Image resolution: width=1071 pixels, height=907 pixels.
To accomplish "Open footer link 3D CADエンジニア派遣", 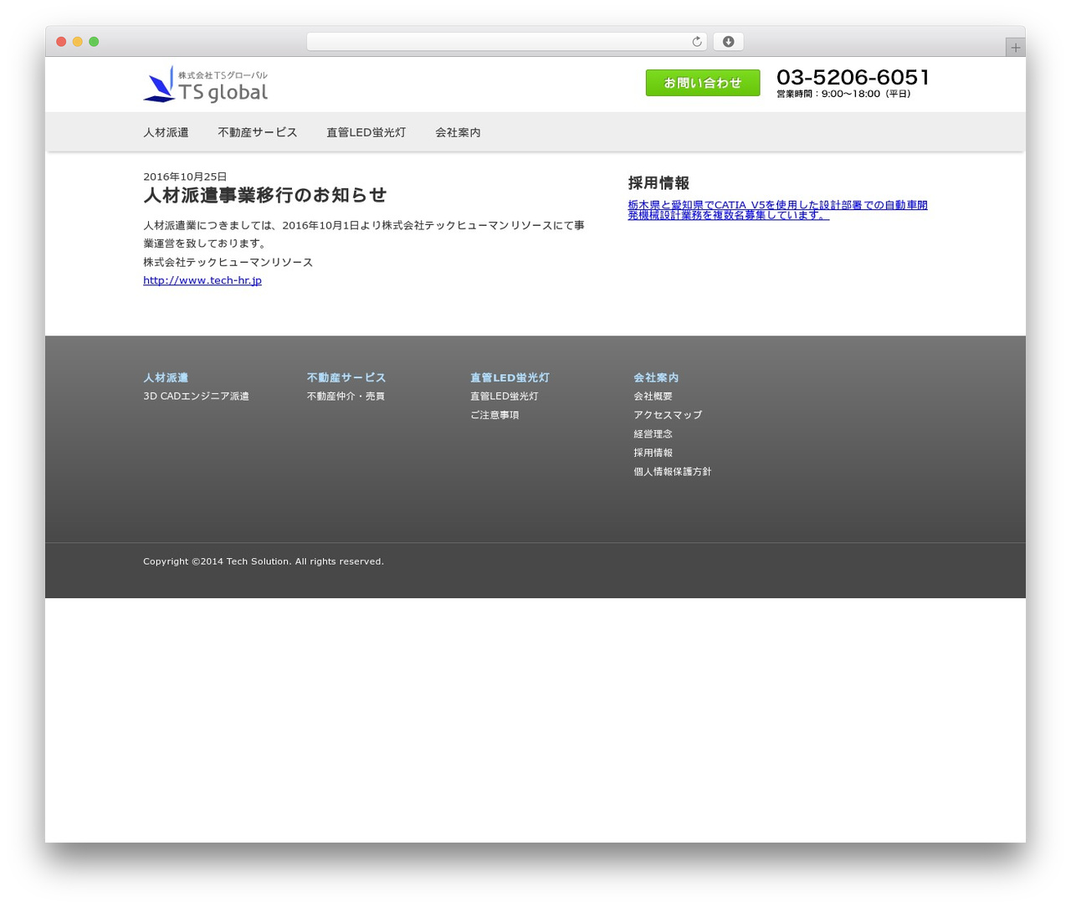I will (196, 397).
